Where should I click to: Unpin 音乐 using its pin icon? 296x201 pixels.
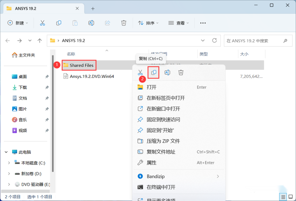(47, 120)
